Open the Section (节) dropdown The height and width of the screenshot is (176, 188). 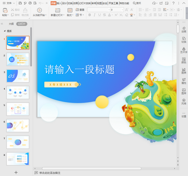pyautogui.click(x=80, y=15)
